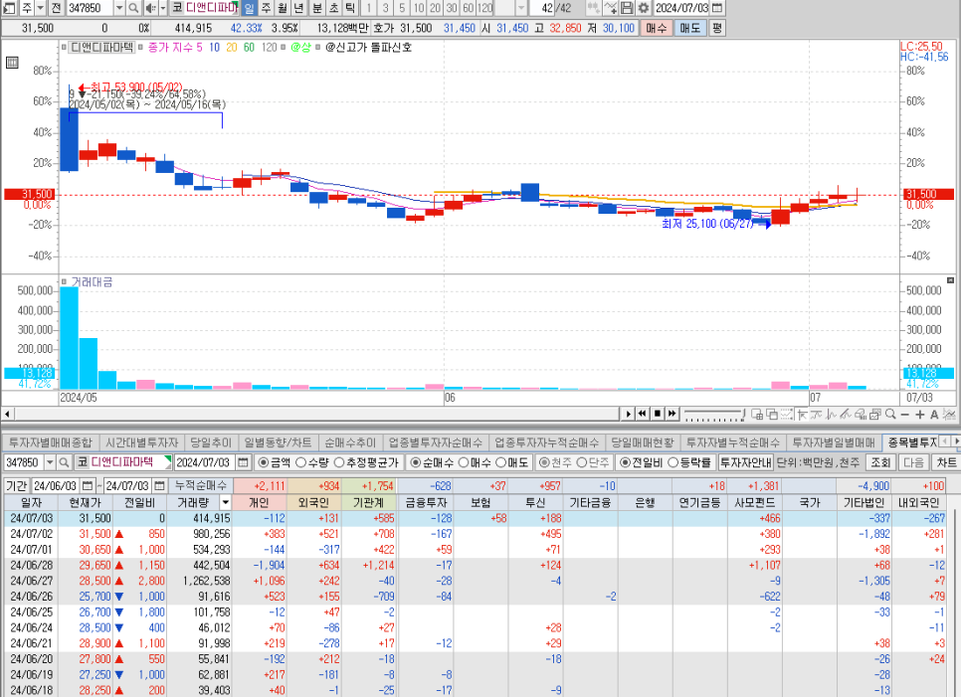
Task: Switch to the 투자자별매매종합 tab
Action: (51, 442)
